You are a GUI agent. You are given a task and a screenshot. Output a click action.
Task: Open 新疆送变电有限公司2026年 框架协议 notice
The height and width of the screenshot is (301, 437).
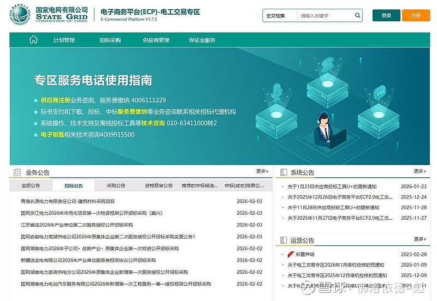[x=88, y=261]
